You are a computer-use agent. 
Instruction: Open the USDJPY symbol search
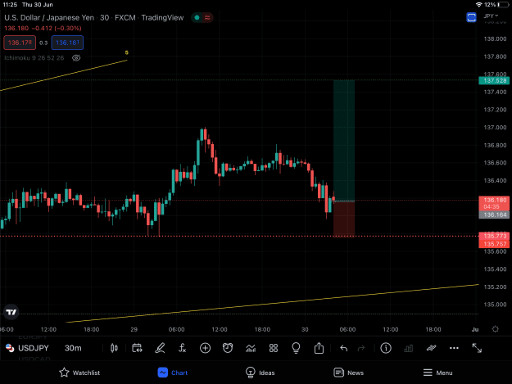pyautogui.click(x=34, y=348)
